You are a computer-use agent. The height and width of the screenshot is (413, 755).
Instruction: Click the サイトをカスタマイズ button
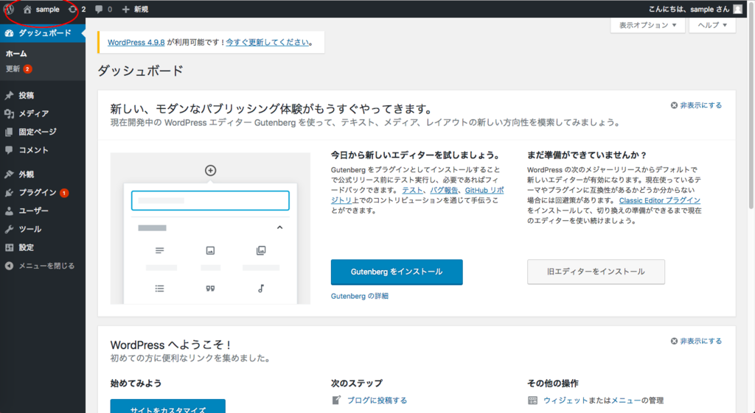click(167, 406)
